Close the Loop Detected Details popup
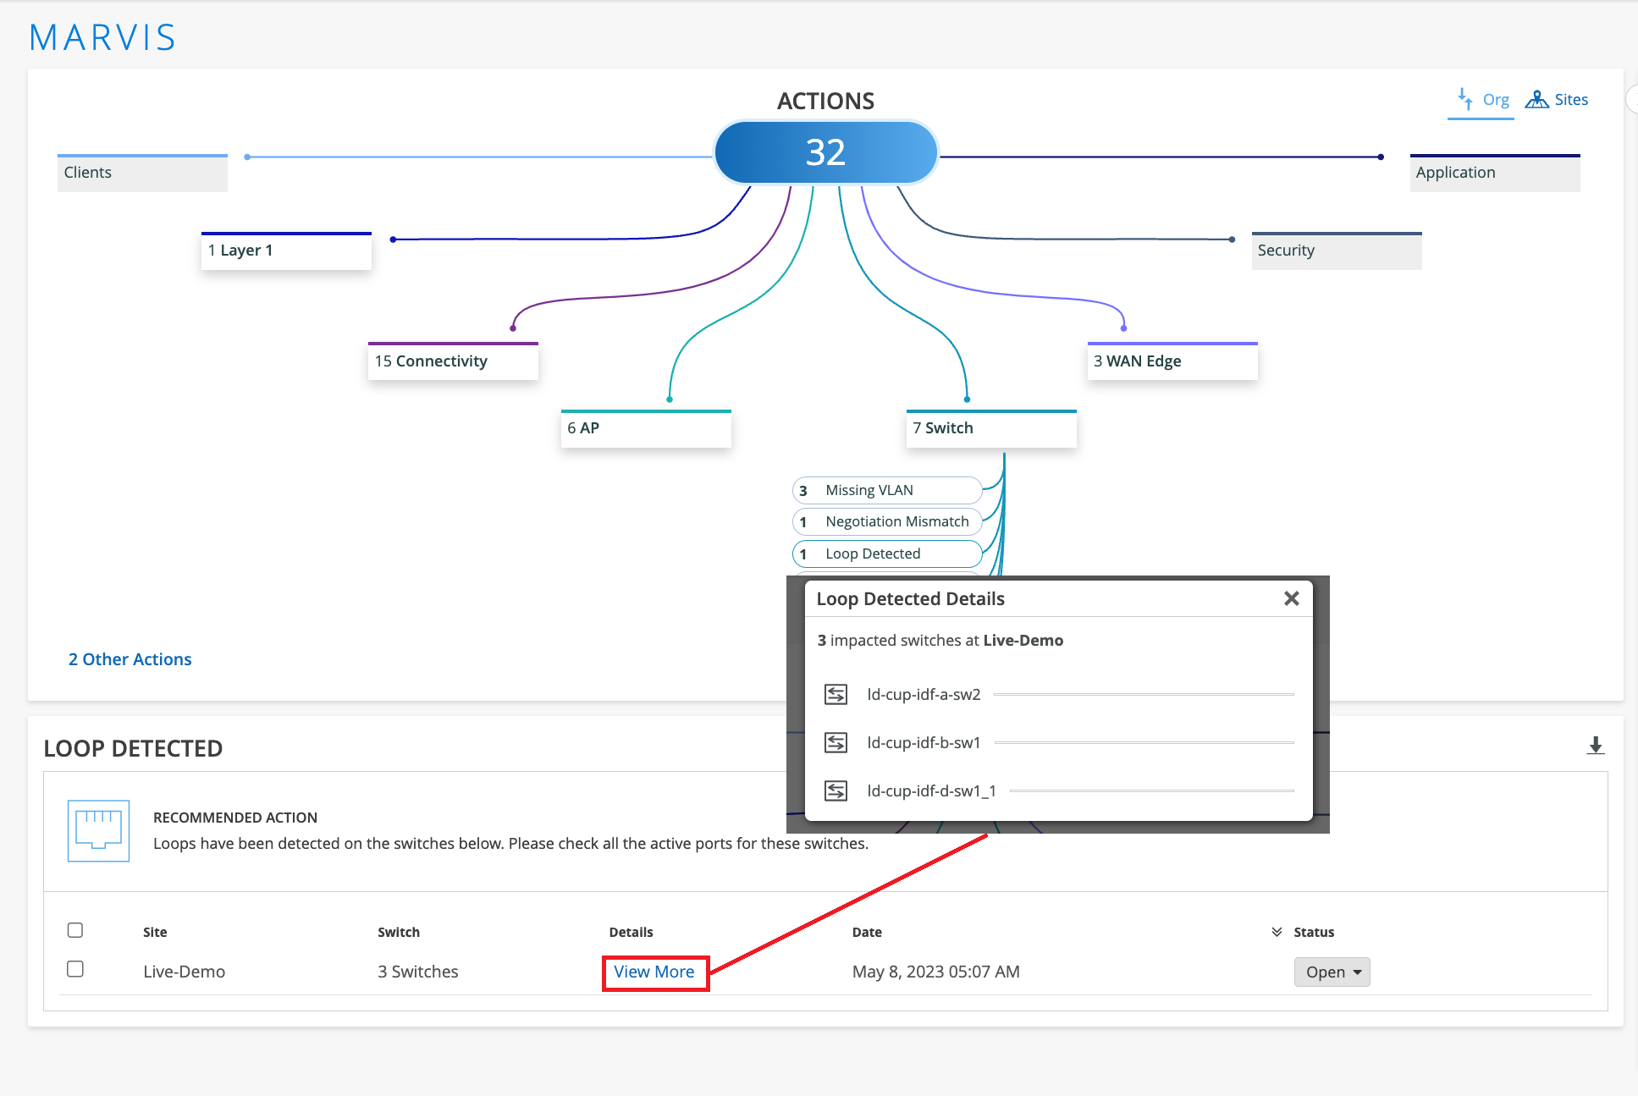This screenshot has height=1096, width=1638. click(x=1291, y=598)
